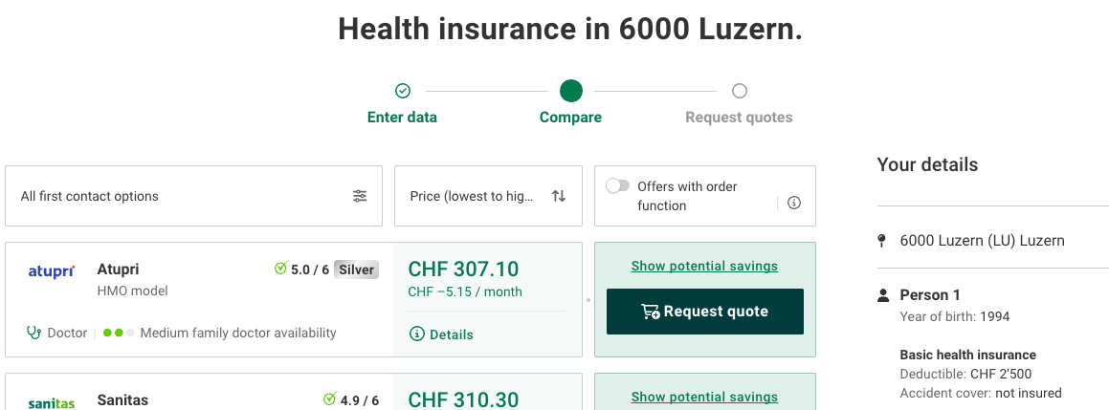
Task: Click green checkmark beside Atupri 5.0 rating
Action: [280, 270]
